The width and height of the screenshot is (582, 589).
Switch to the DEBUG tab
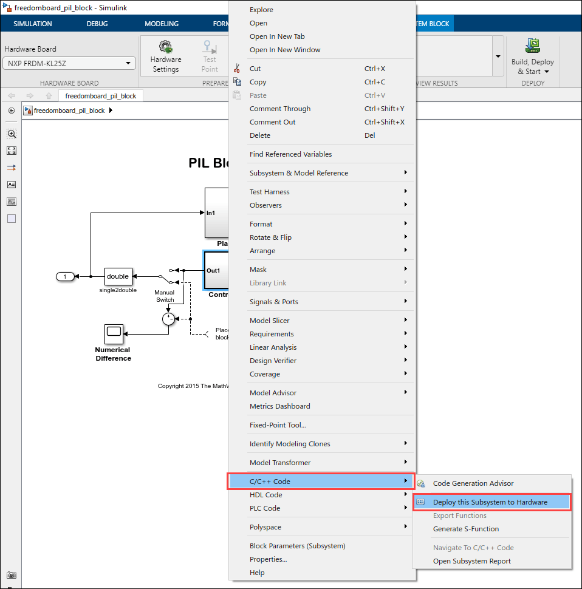tap(97, 24)
